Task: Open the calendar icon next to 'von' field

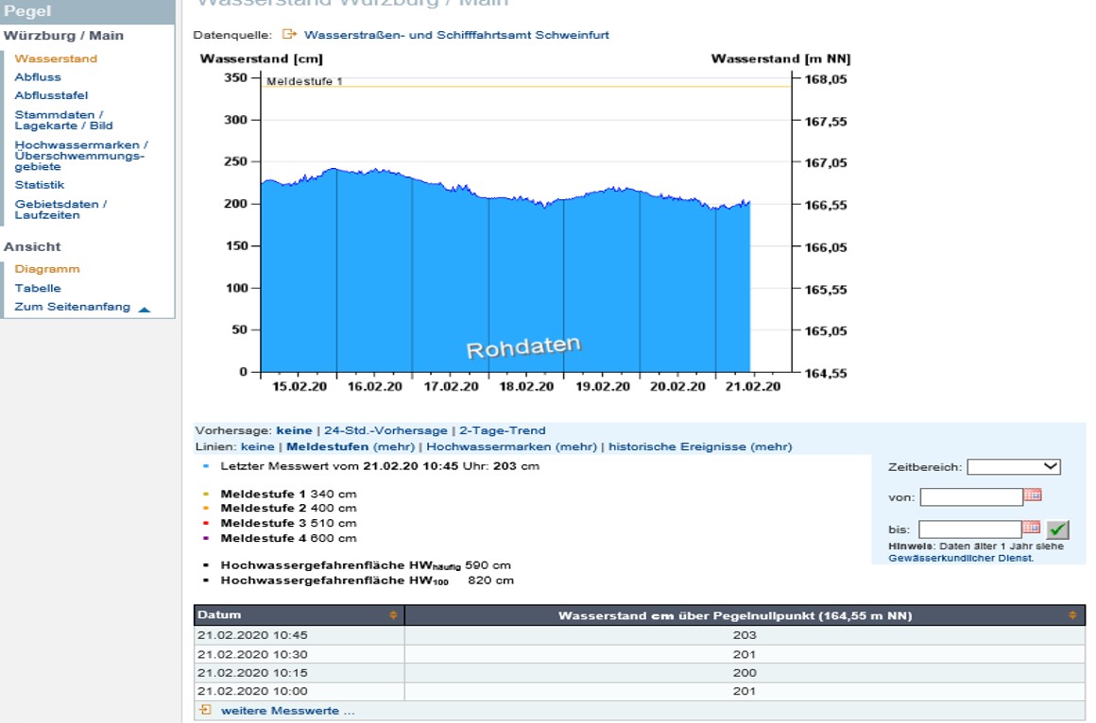Action: click(1033, 496)
